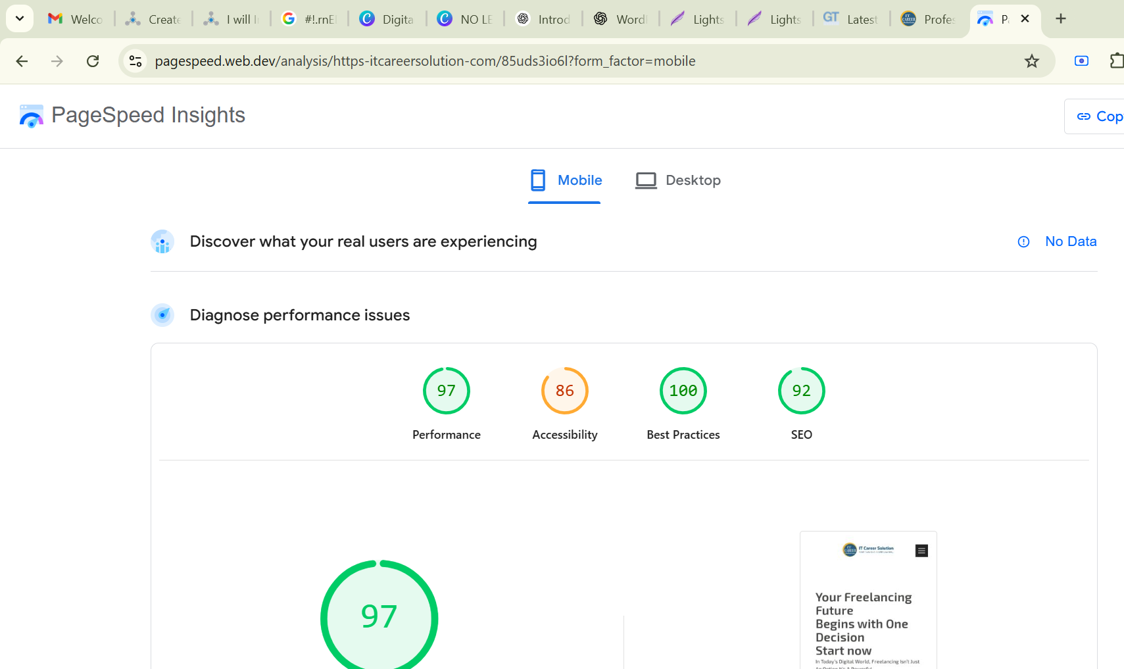
Task: Reload the PageSpeed Insights page
Action: click(x=93, y=61)
